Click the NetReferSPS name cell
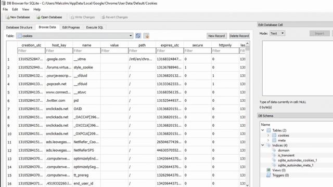 tap(87, 150)
